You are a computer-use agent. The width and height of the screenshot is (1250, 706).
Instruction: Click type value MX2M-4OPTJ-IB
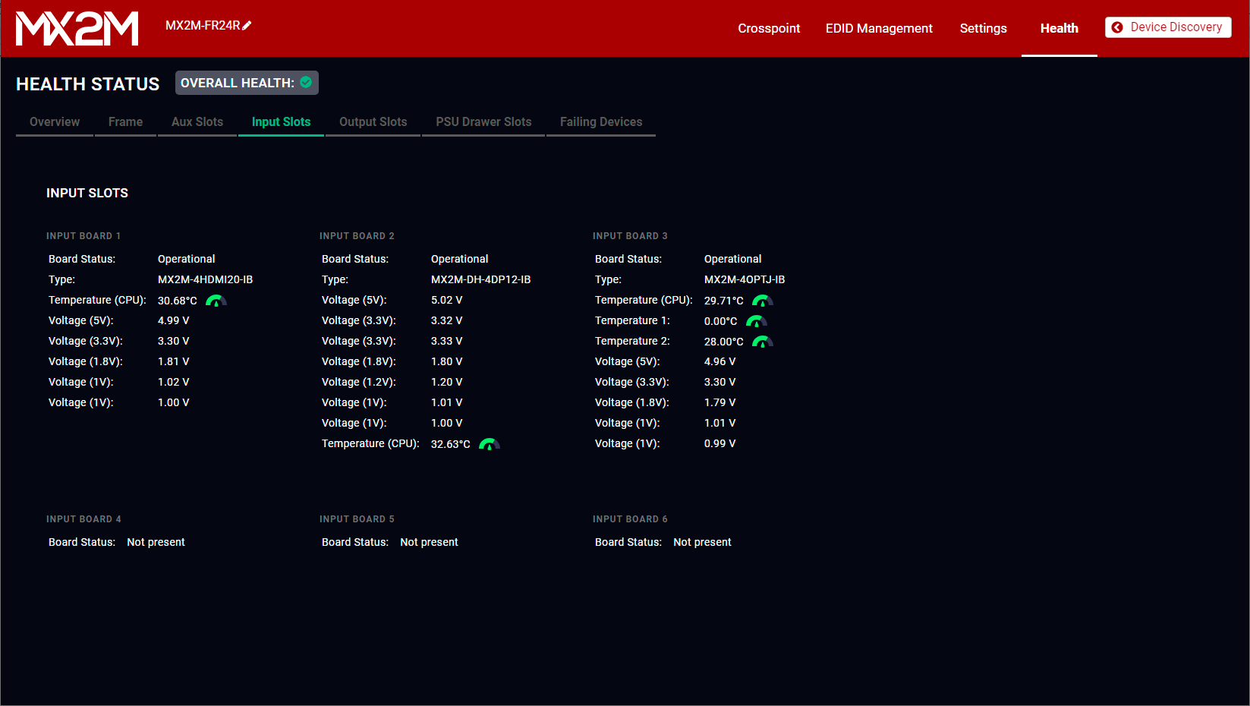coord(745,279)
